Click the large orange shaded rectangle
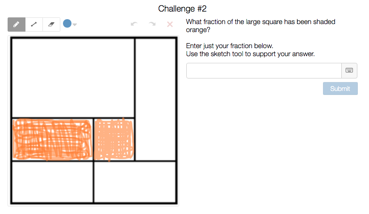Image resolution: width=369 pixels, height=214 pixels. point(52,140)
